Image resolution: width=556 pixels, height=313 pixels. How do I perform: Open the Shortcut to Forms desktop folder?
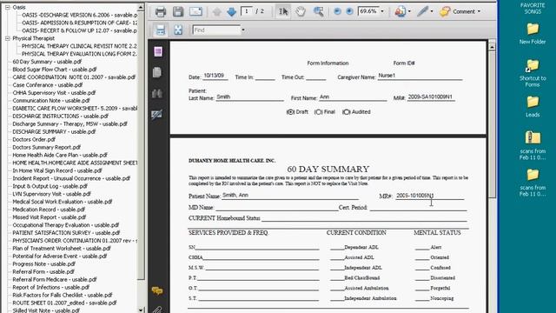pyautogui.click(x=533, y=73)
